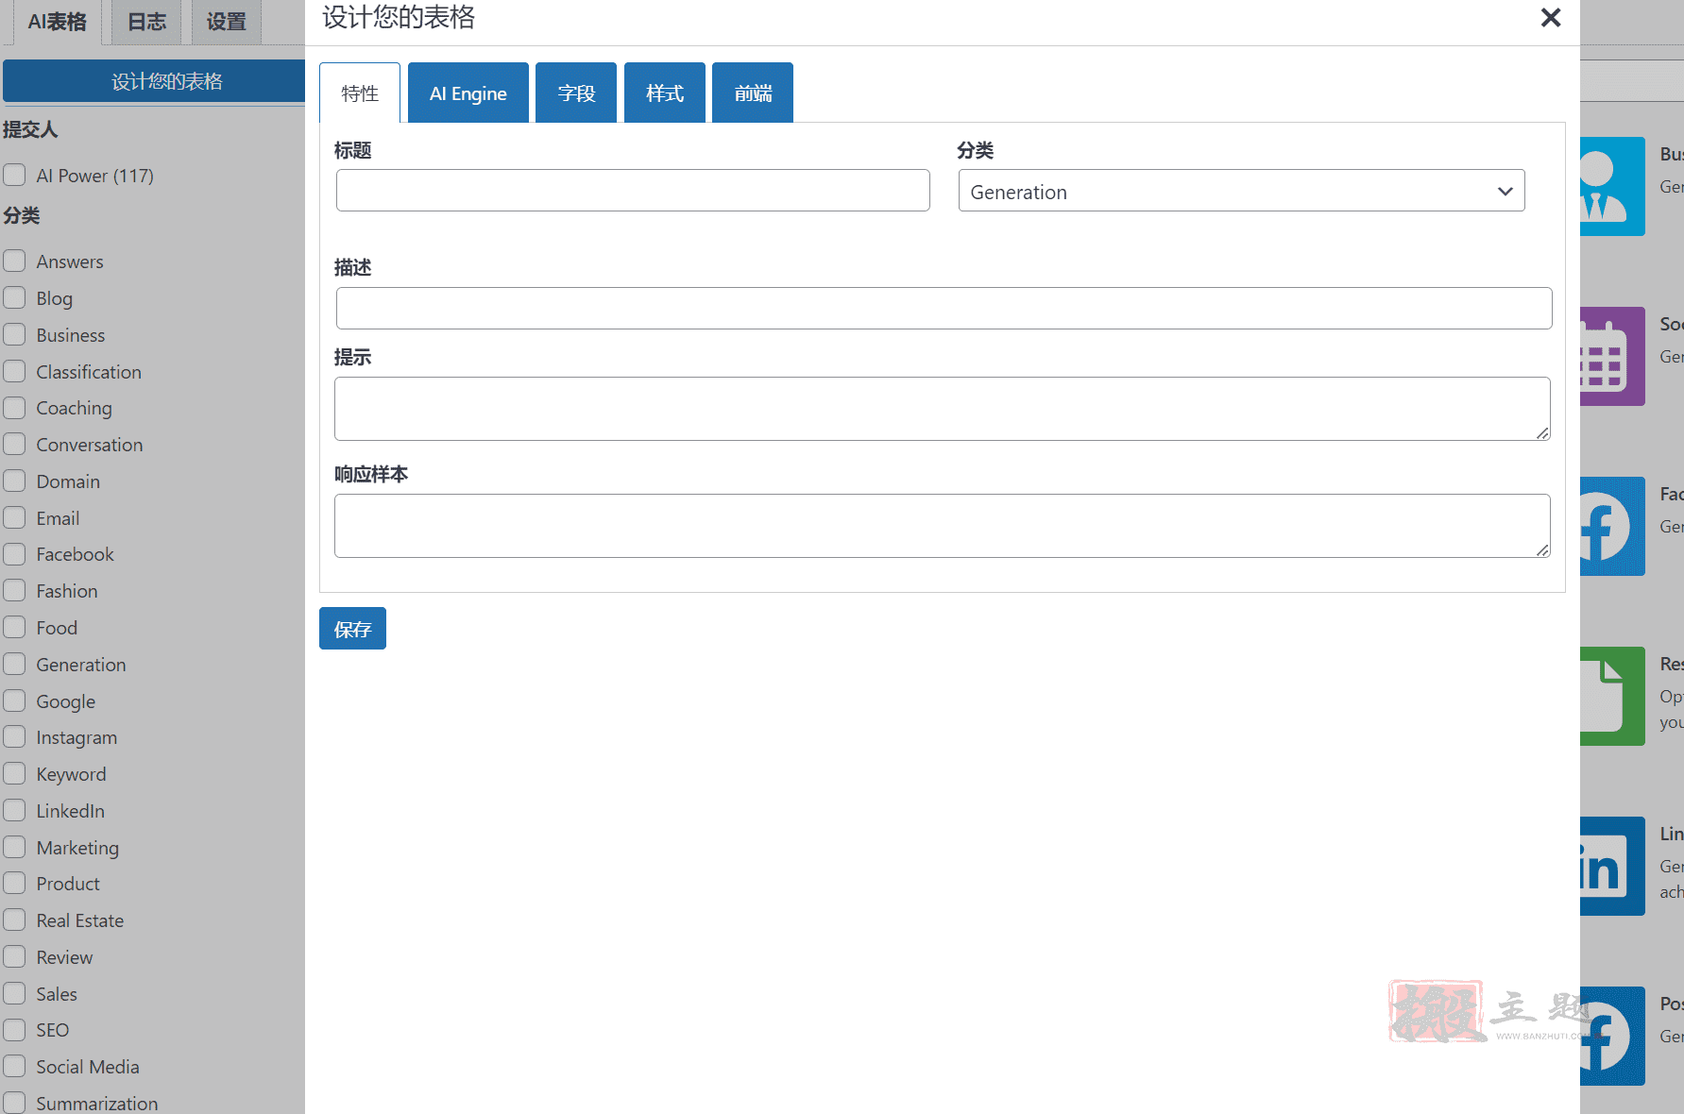Select the 特性 tab
Image resolution: width=1684 pixels, height=1114 pixels.
click(360, 93)
